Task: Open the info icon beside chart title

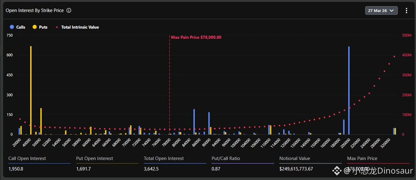Action: click(69, 10)
